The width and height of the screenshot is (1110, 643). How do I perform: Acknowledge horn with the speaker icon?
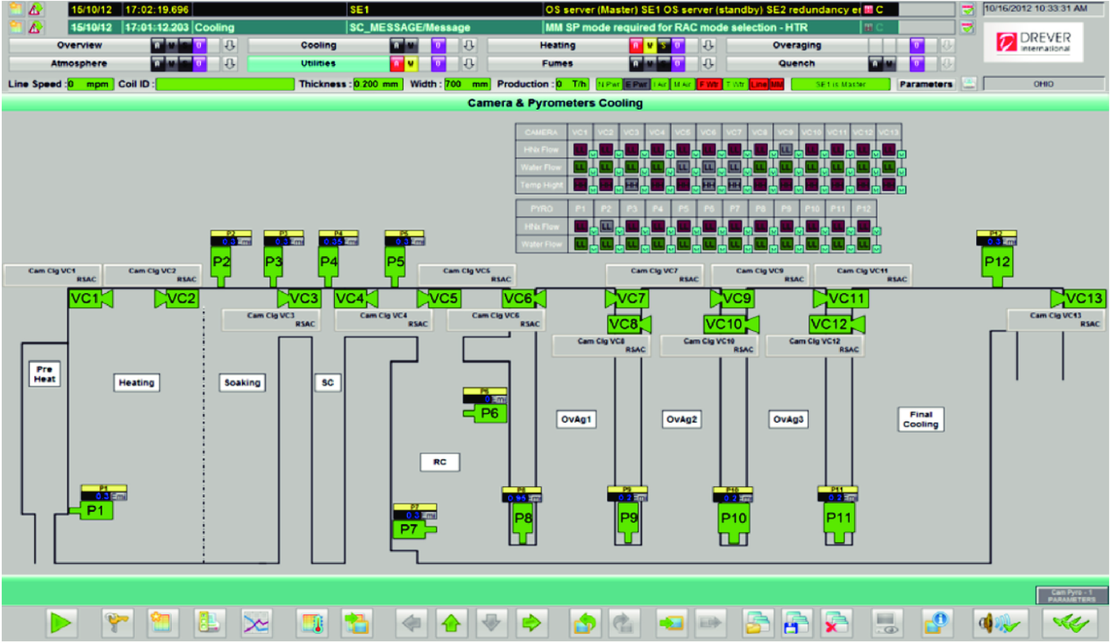[x=1000, y=623]
